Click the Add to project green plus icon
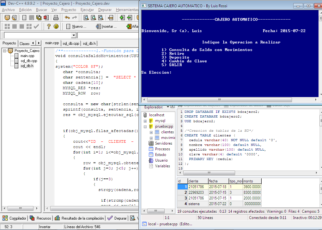322x230 pixels. pyautogui.click(x=122, y=18)
